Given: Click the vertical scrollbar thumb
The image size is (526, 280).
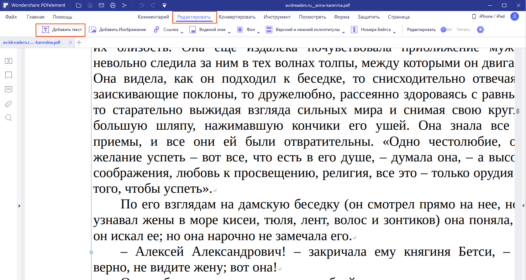Looking at the screenshot, I should (x=518, y=111).
